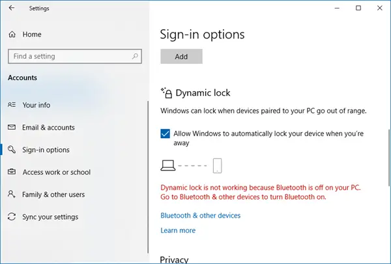Click the search magnifier icon
The height and width of the screenshot is (264, 391).
point(135,56)
